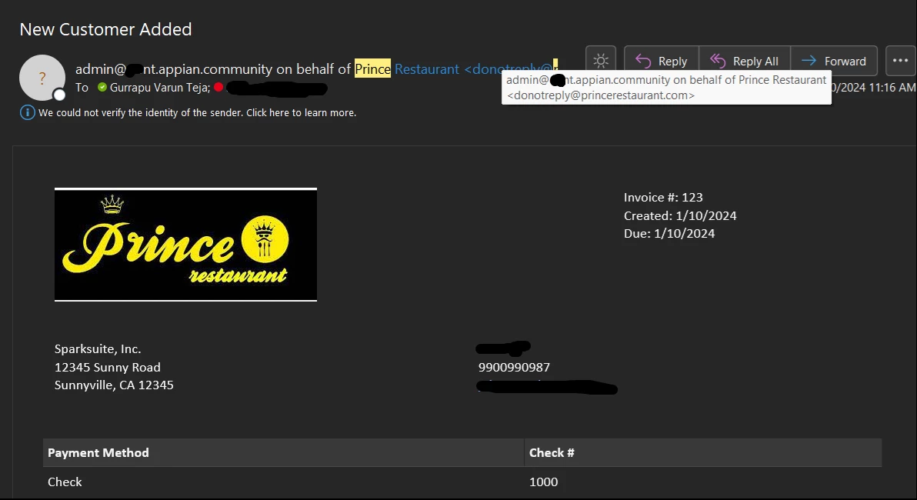917x500 pixels.
Task: Click the info icon beside identity warning
Action: (x=28, y=112)
